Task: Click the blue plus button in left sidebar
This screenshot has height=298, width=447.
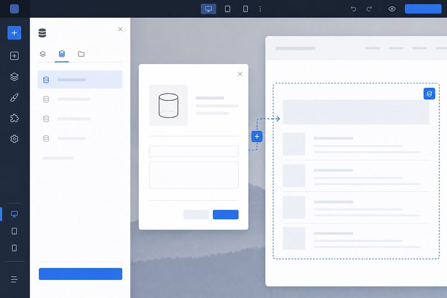Action: pyautogui.click(x=14, y=33)
